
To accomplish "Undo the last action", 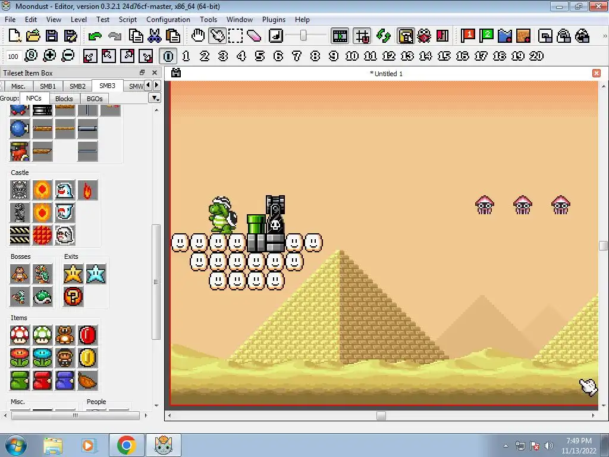I will point(95,36).
